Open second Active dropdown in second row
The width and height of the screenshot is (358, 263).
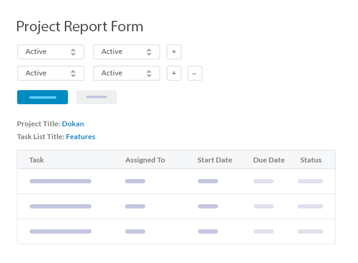[x=127, y=74]
